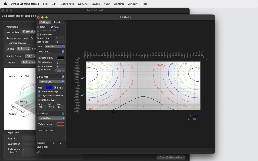Uncheck Autoscale range
Image resolution: width=258 pixels, height=161 pixels.
(39, 92)
